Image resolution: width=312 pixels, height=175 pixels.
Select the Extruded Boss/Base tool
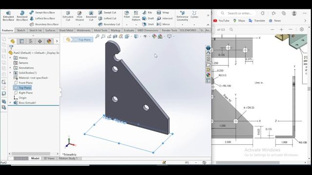8,16
